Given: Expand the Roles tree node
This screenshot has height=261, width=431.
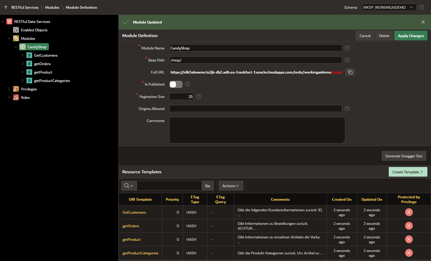Looking at the screenshot, I should 9,98.
